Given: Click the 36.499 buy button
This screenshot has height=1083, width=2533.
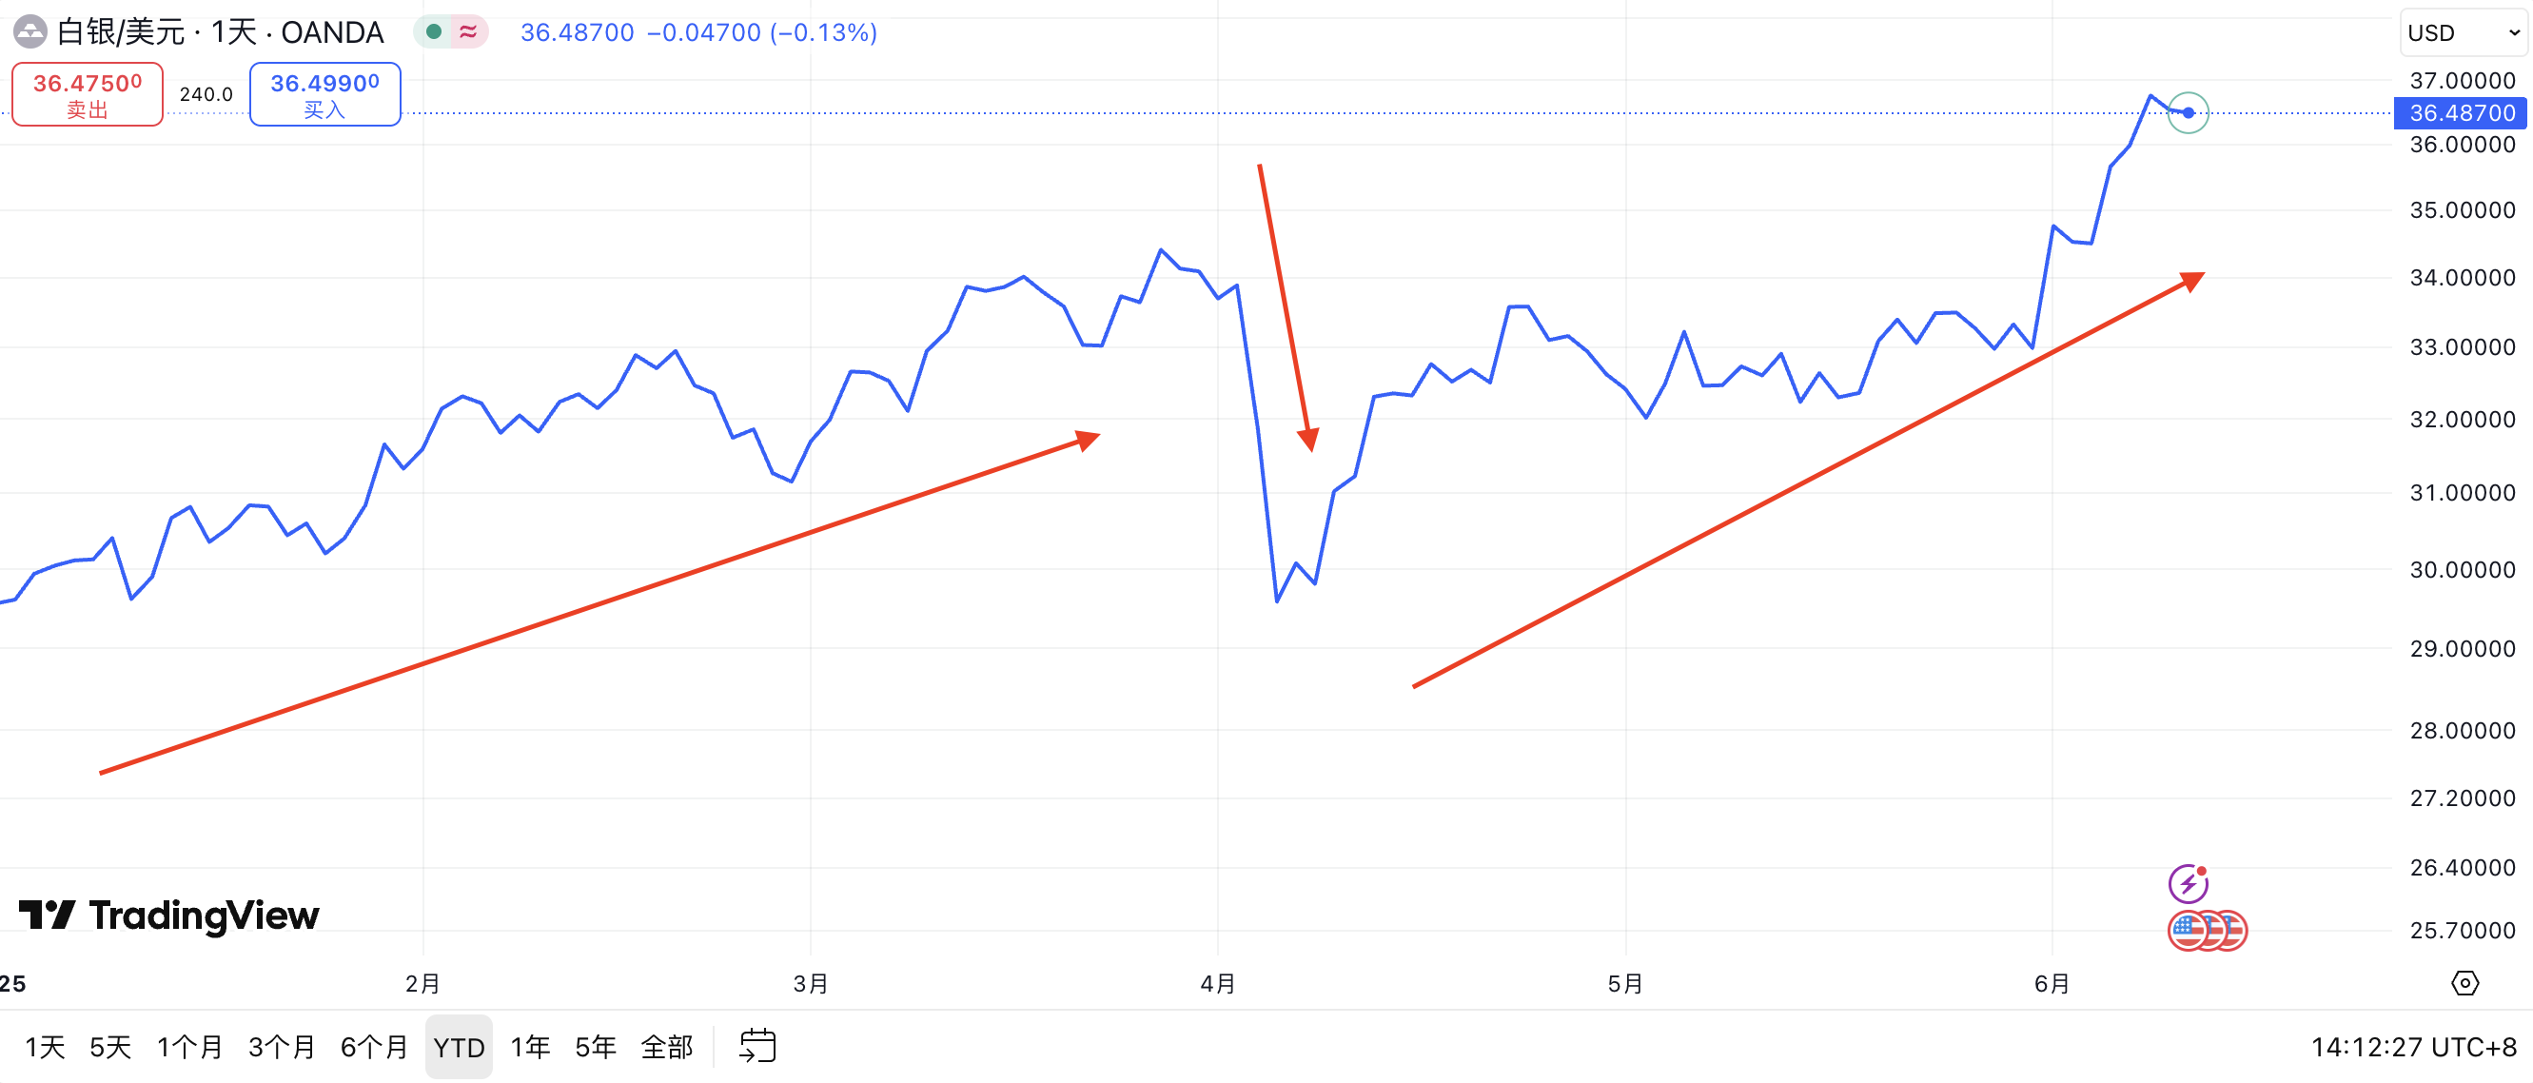Looking at the screenshot, I should 324,94.
